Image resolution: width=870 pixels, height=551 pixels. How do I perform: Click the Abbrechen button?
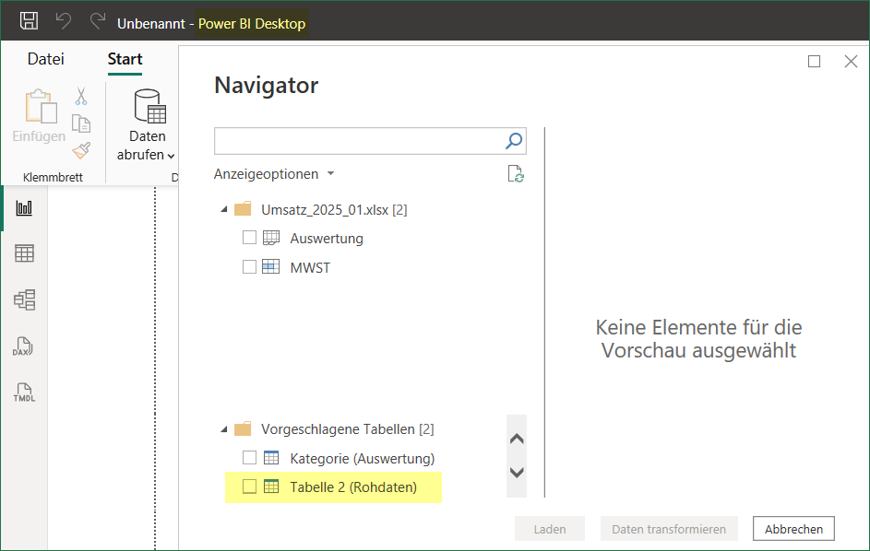pos(793,529)
